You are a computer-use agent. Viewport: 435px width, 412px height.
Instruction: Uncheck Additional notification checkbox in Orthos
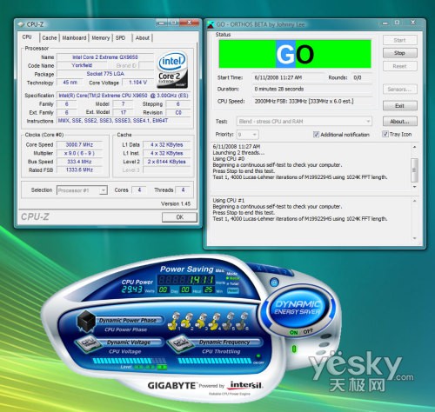click(316, 135)
